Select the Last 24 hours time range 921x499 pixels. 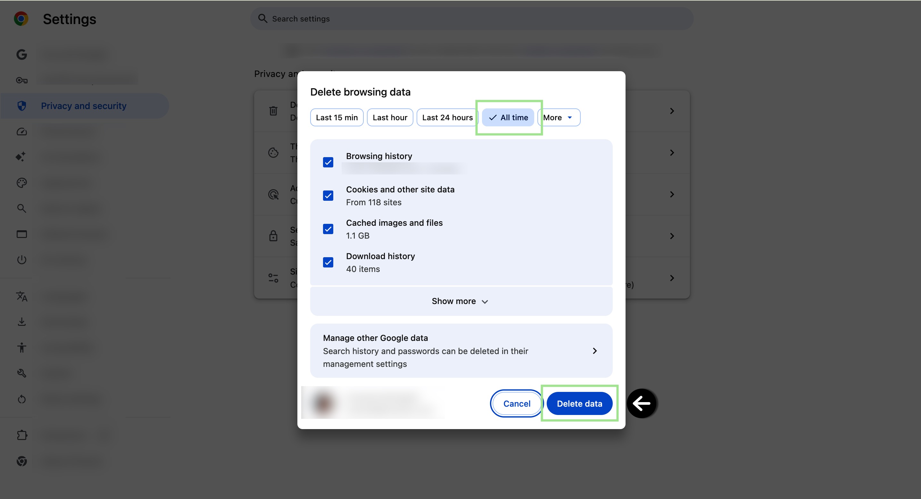point(447,117)
